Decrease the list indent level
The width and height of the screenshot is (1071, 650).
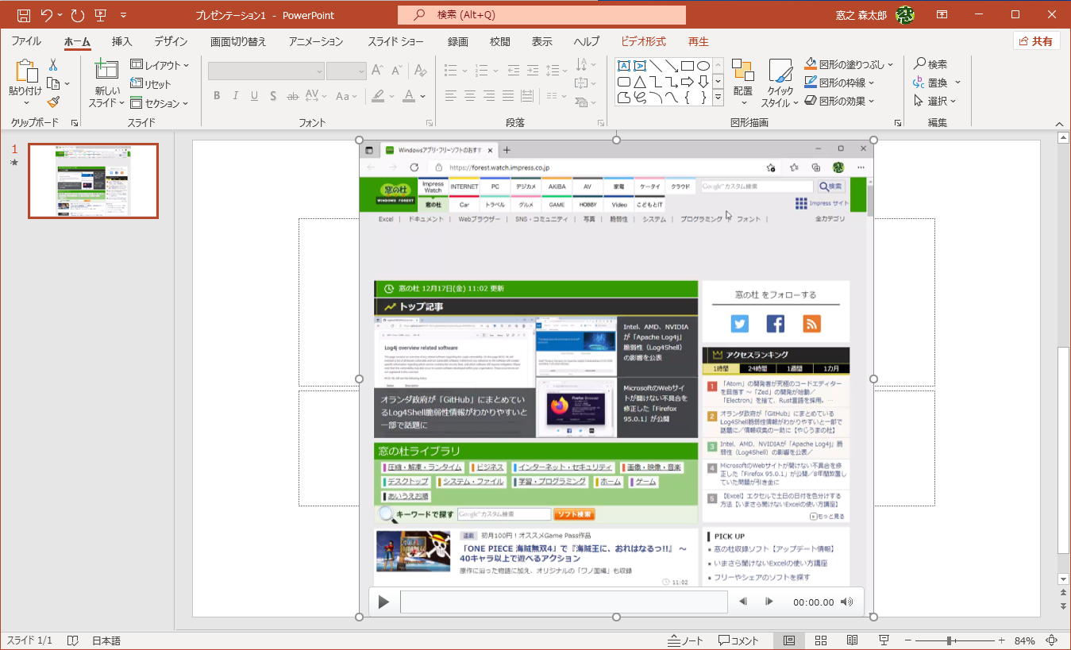(513, 70)
